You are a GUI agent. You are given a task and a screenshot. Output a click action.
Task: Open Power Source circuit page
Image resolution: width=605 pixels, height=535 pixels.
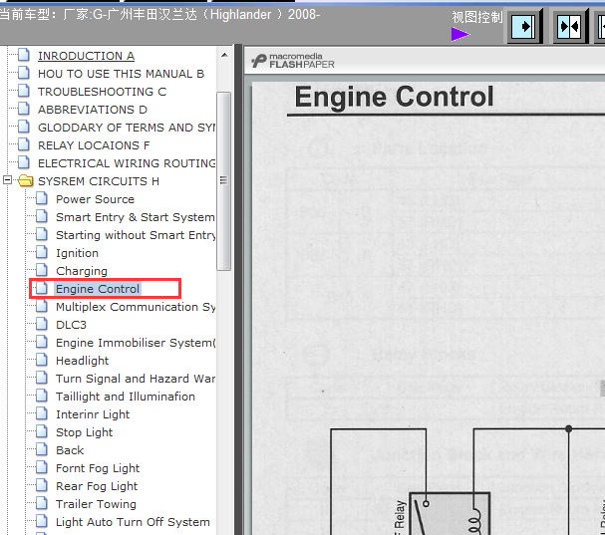[x=96, y=199]
